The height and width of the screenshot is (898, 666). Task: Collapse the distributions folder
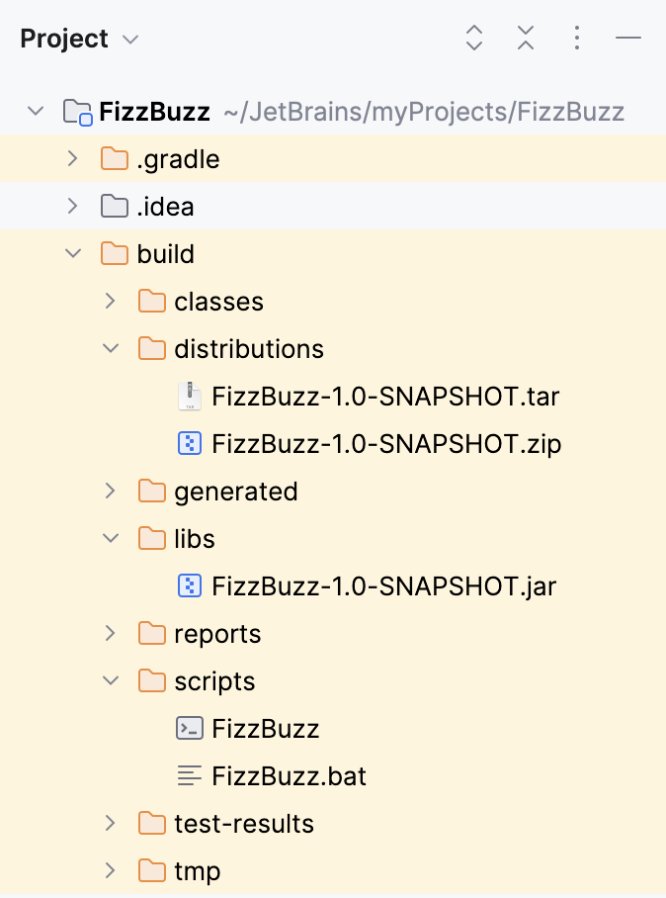110,348
